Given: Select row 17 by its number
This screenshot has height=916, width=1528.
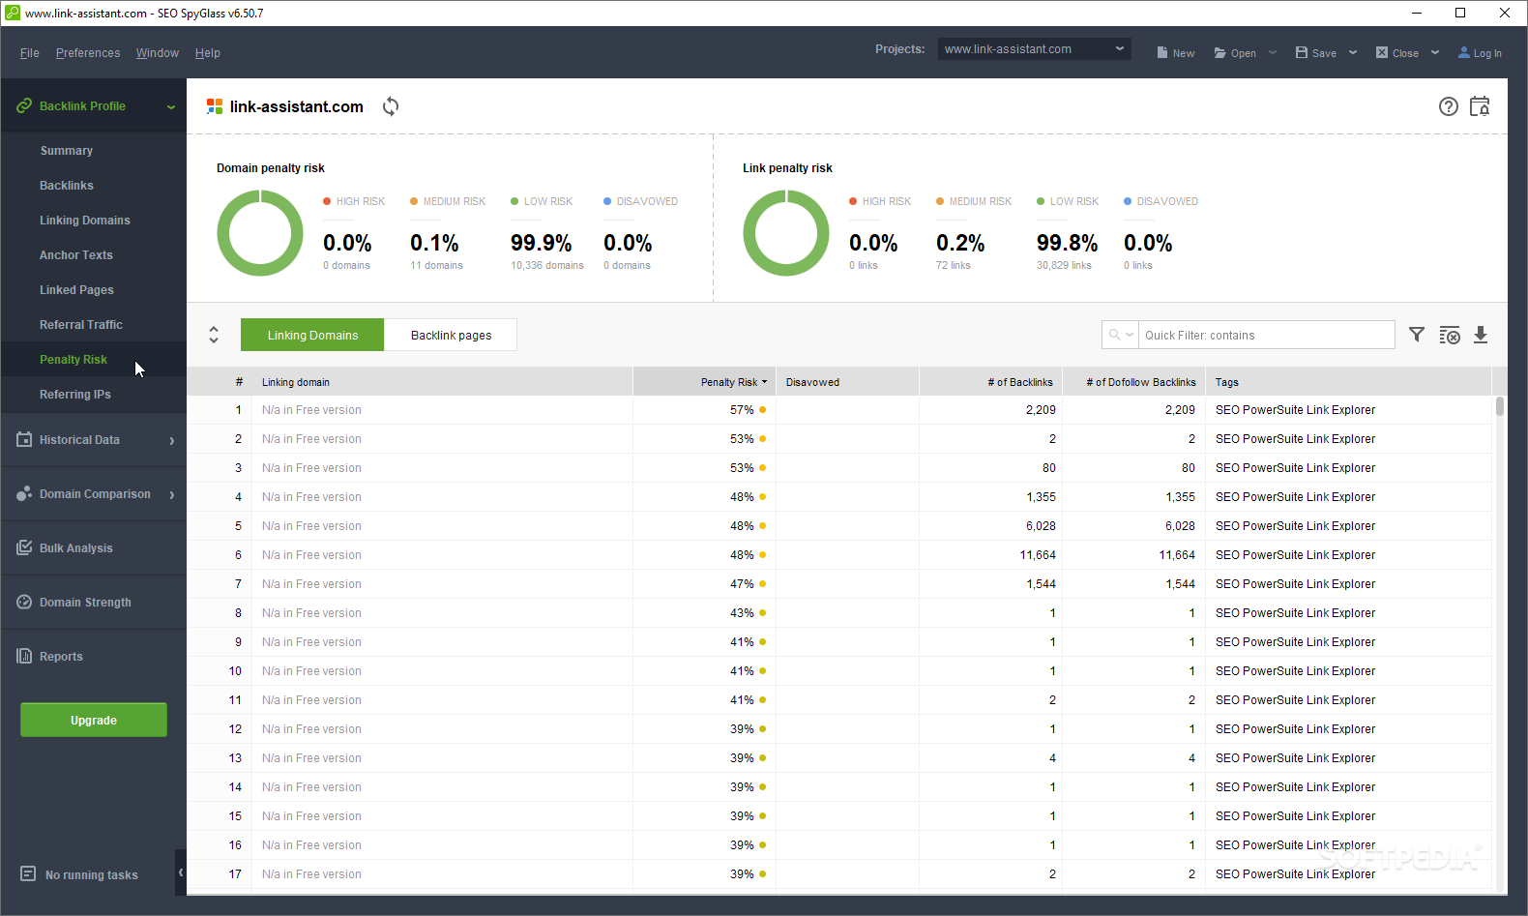Looking at the screenshot, I should pyautogui.click(x=235, y=874).
